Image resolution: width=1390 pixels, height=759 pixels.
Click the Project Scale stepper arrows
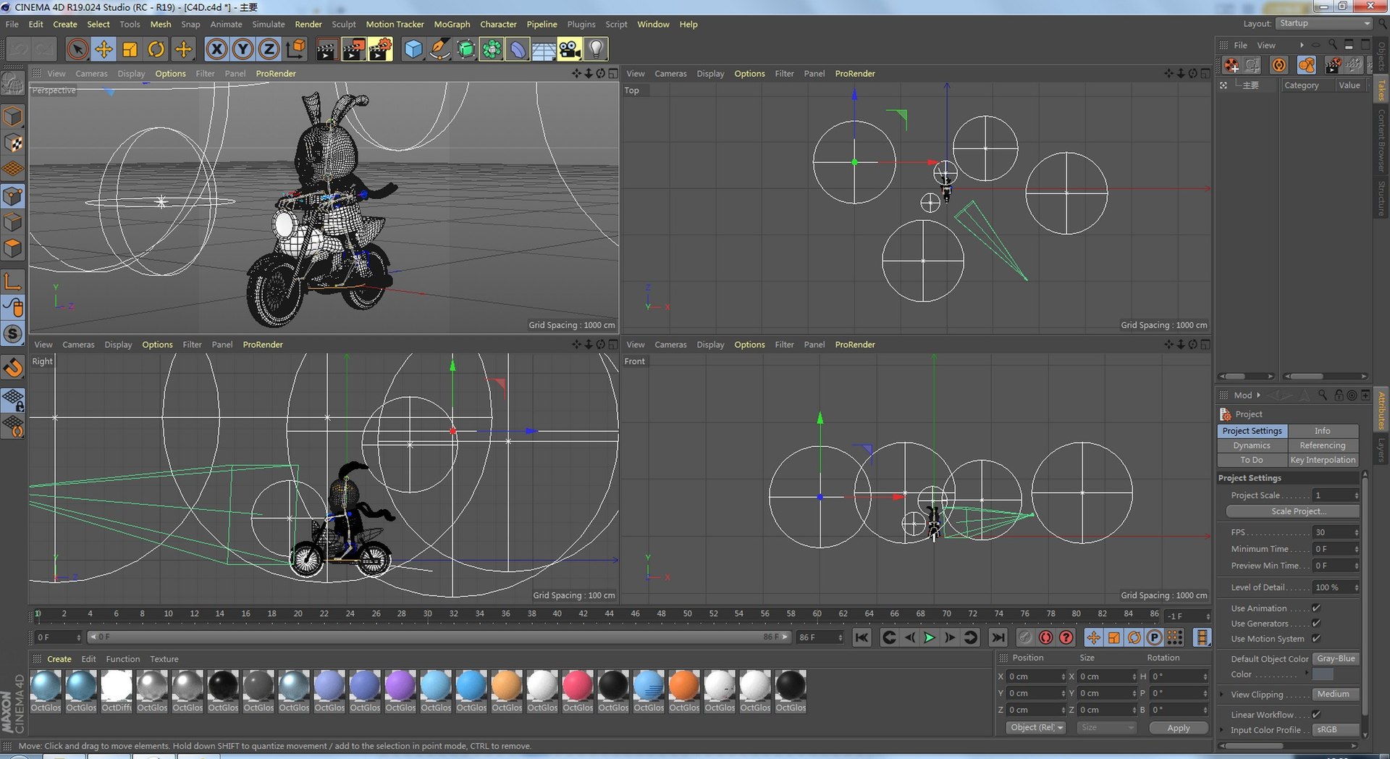pos(1356,495)
